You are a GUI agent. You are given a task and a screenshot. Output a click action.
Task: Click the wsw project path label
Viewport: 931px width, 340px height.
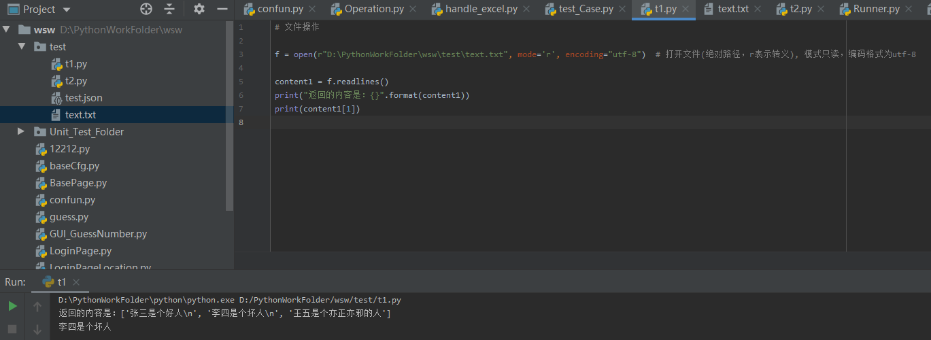point(121,30)
